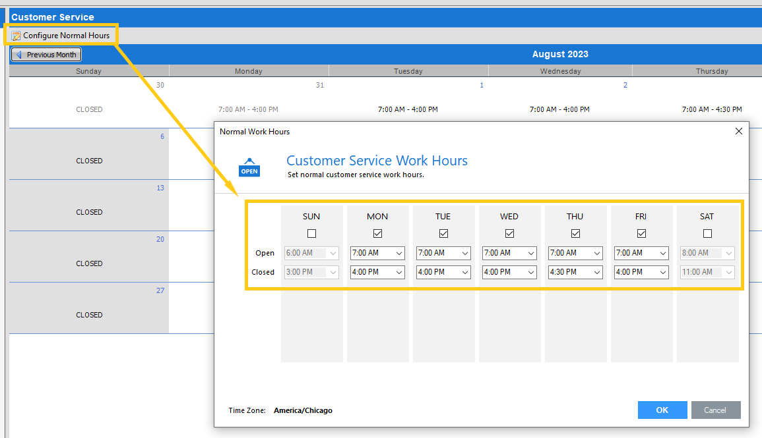
Task: Enable the SUN work day checkbox
Action: point(311,234)
